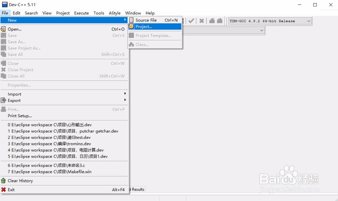This screenshot has width=338, height=201.
Task: Click the Close entry with Ctrl+W shortcut
Action: [x=64, y=63]
